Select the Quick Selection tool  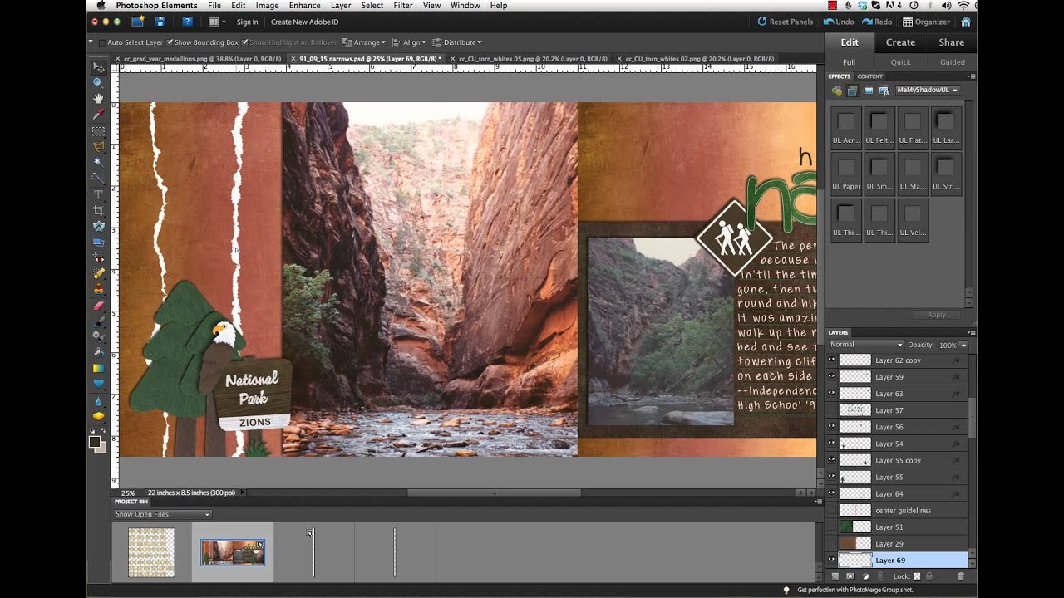click(x=99, y=178)
